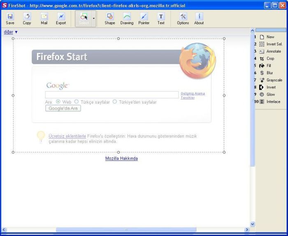Click the Google search input field
This screenshot has width=288, height=236.
pos(112,95)
